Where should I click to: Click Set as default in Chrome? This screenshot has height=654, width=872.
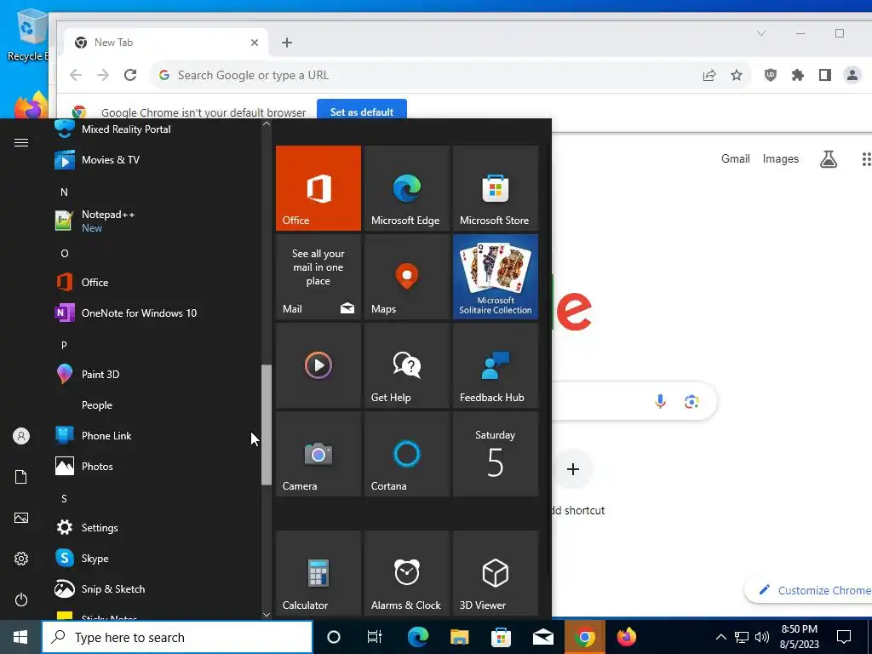point(362,112)
